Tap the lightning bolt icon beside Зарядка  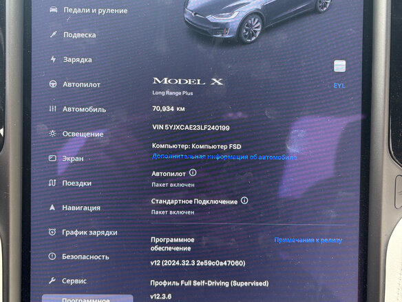pos(53,59)
